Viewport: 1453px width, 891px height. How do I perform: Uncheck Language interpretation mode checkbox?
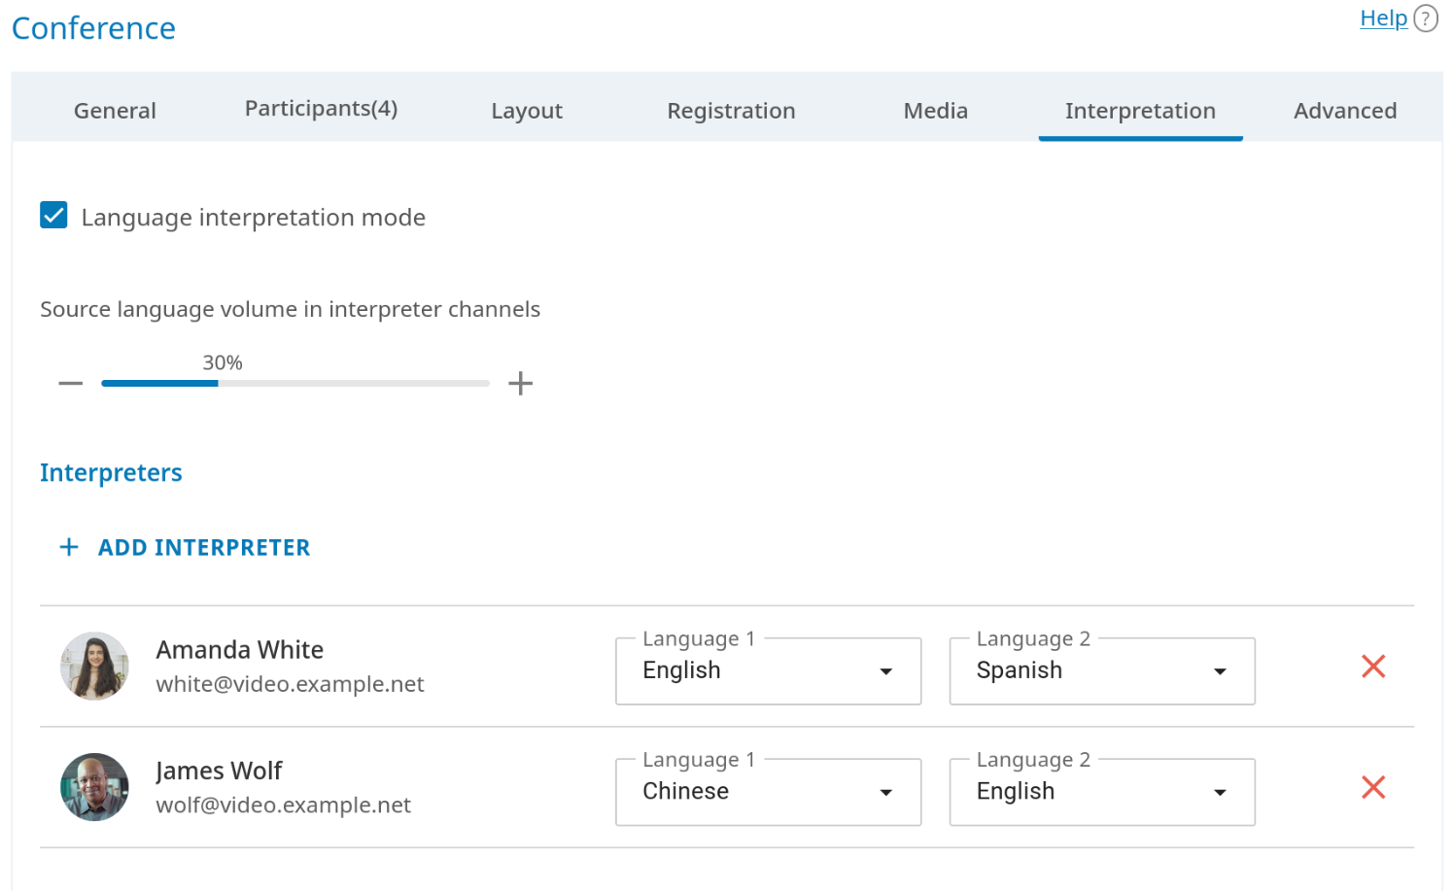pos(54,216)
